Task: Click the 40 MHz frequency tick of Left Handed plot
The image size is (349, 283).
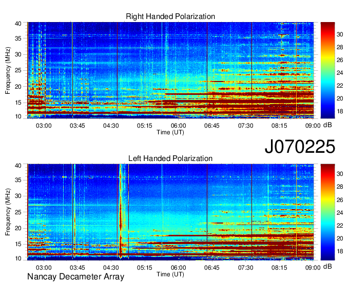Action: pos(18,166)
